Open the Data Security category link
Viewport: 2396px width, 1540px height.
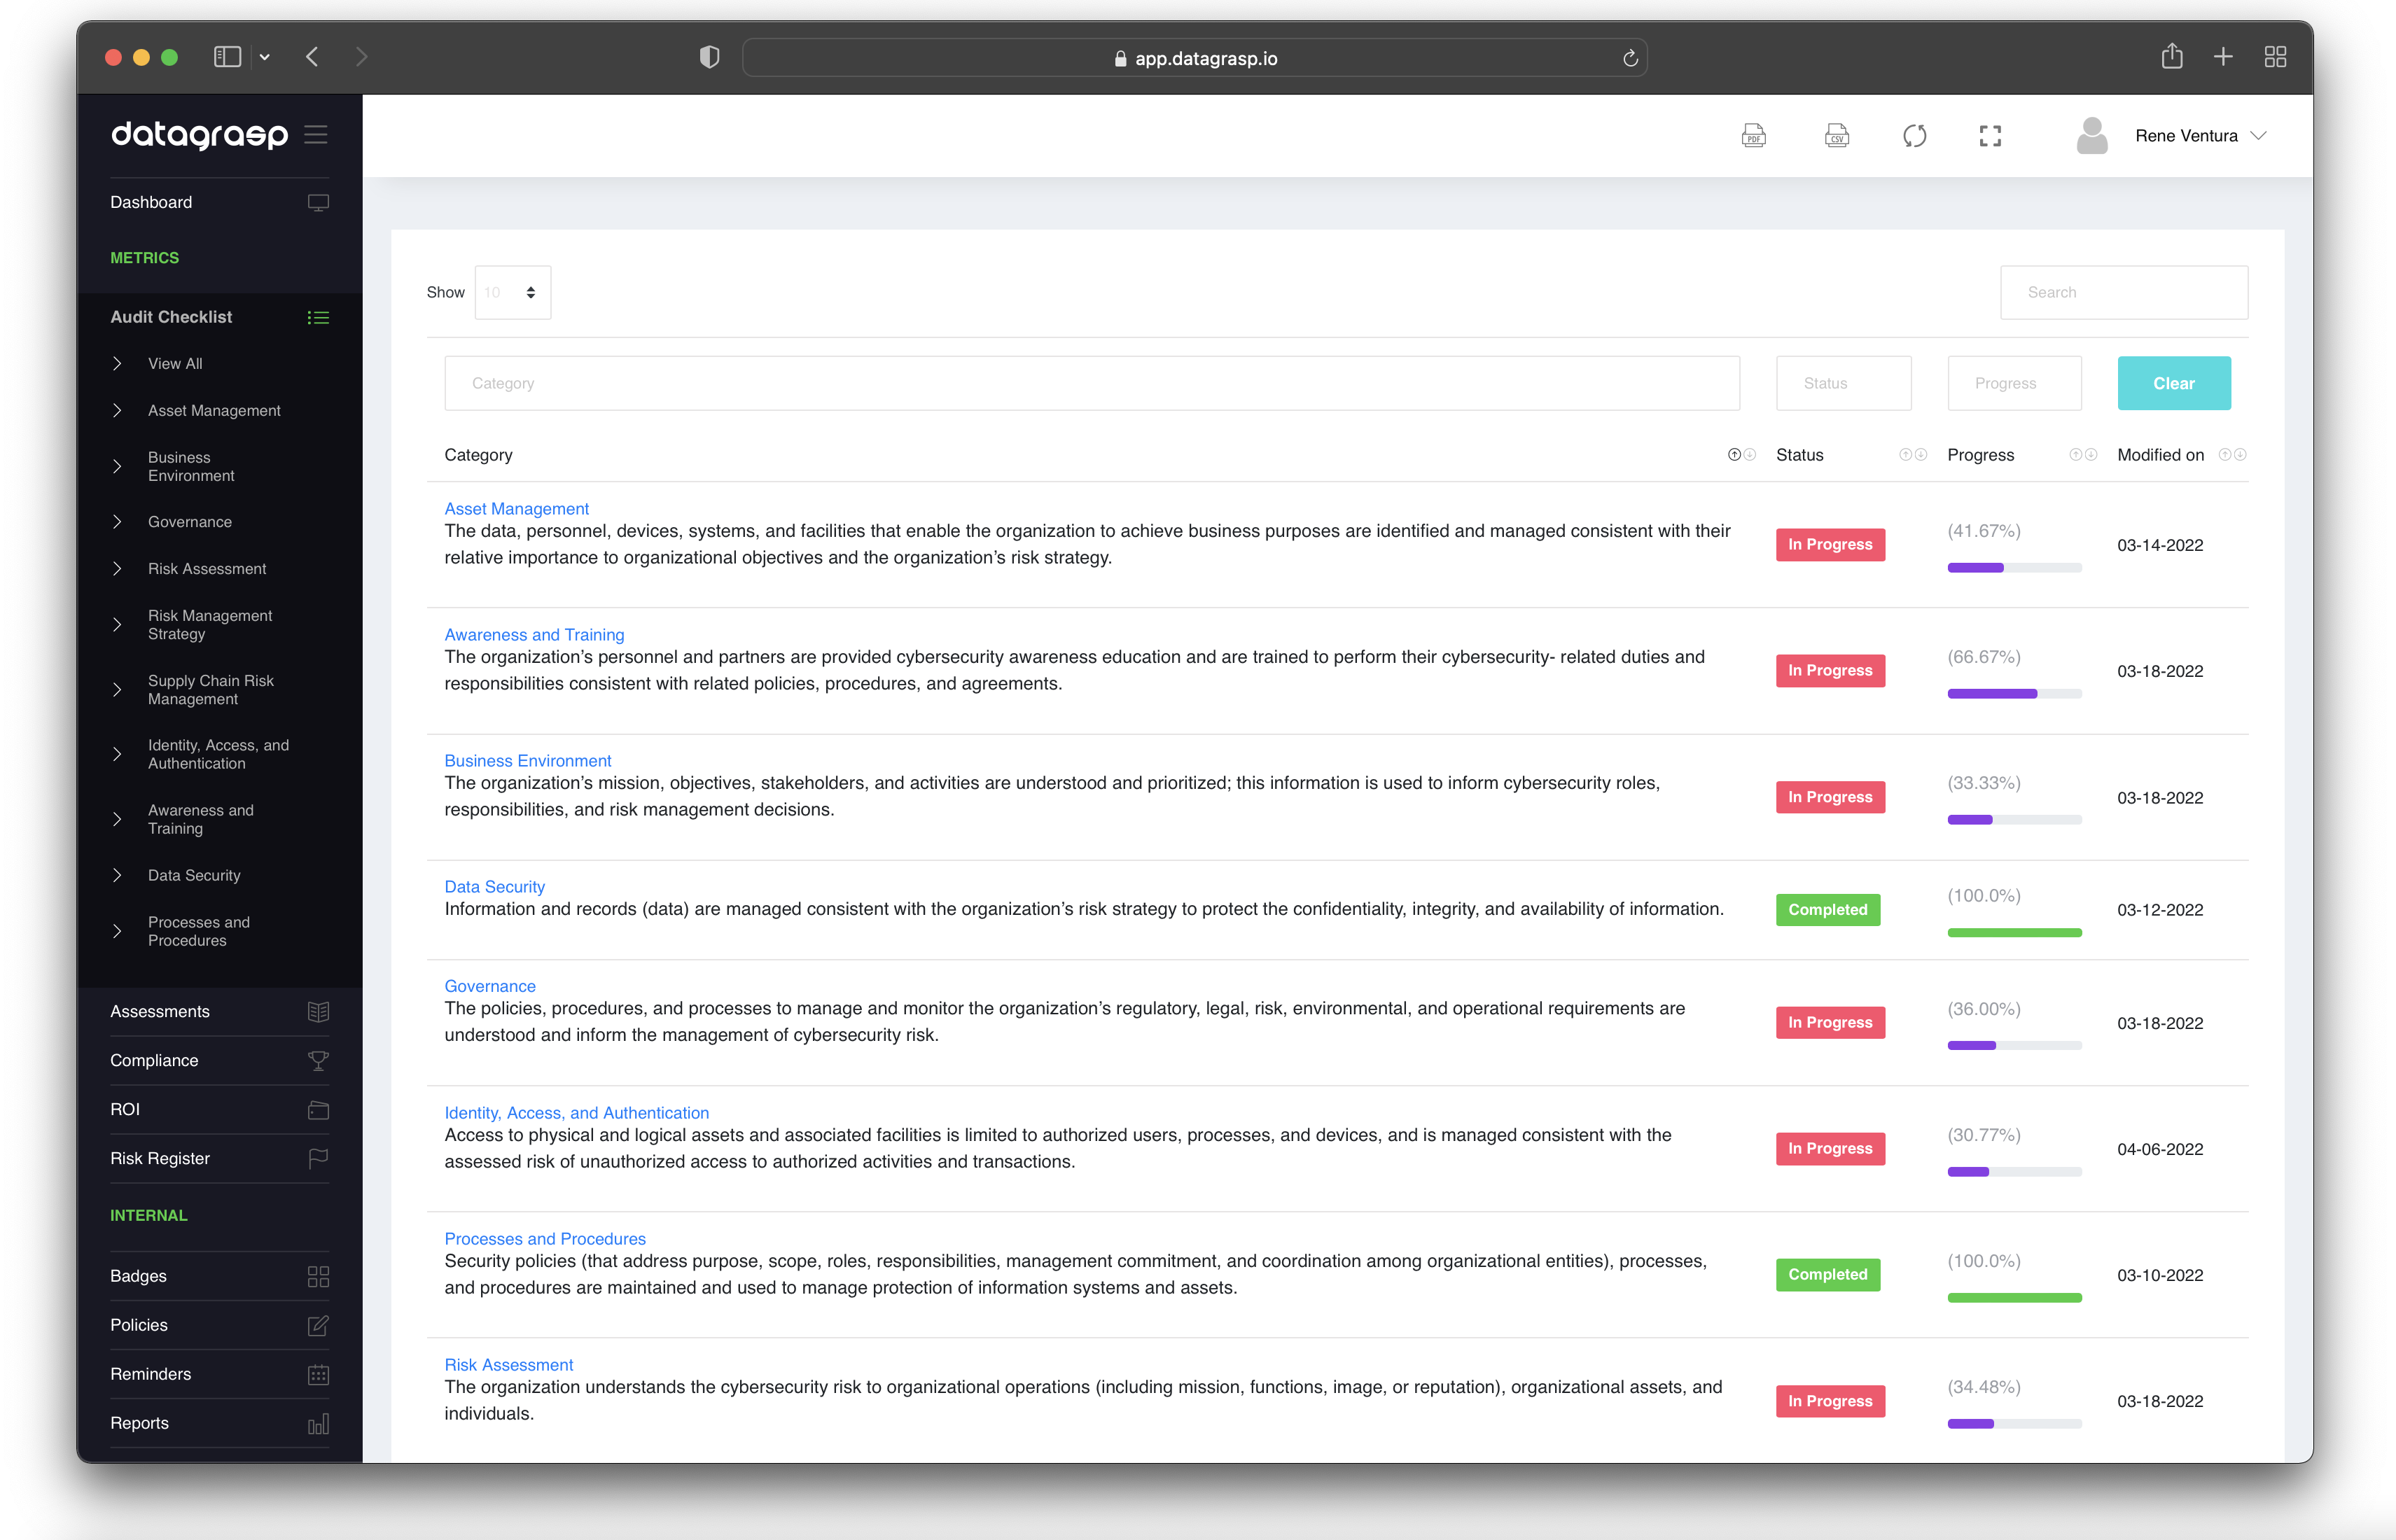(494, 886)
